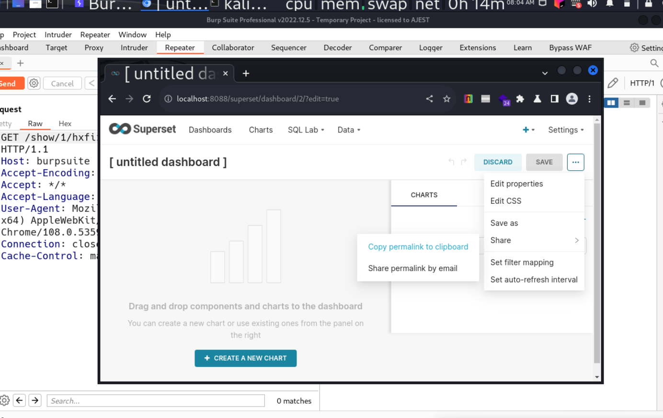663x418 pixels.
Task: Click the Burp search input field
Action: pos(155,401)
